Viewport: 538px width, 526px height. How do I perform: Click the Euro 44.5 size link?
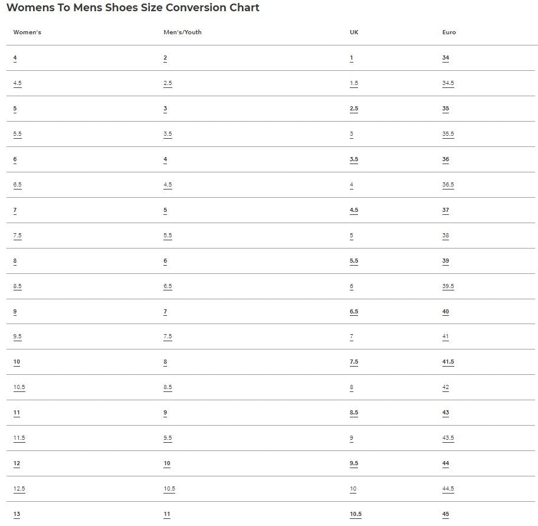pos(448,489)
